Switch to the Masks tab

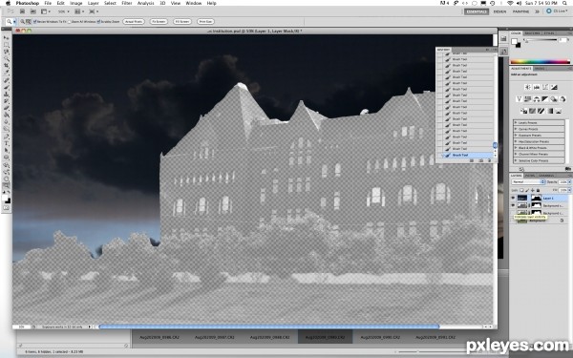pos(539,69)
